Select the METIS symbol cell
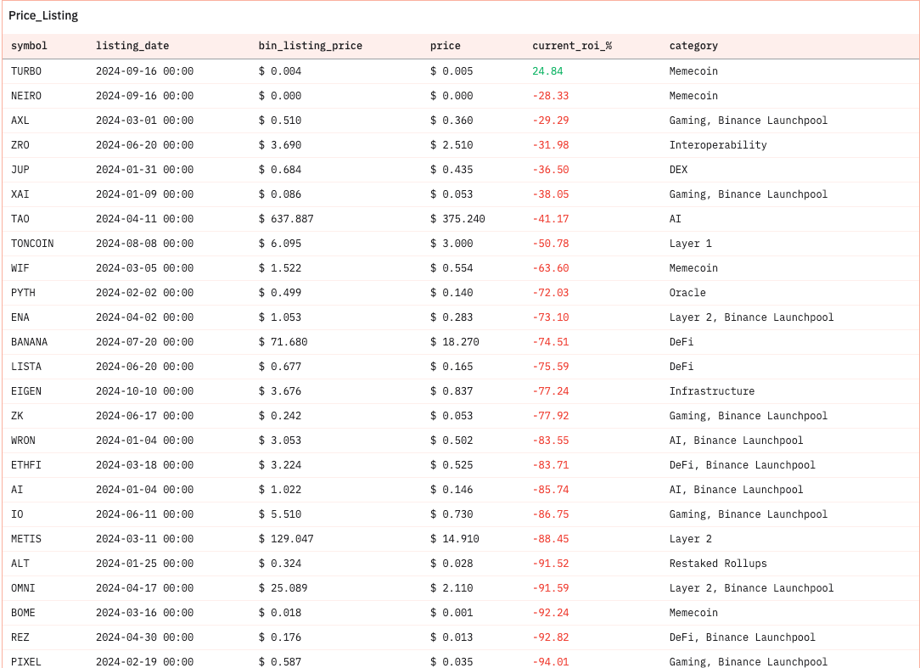This screenshot has height=668, width=920. point(26,540)
